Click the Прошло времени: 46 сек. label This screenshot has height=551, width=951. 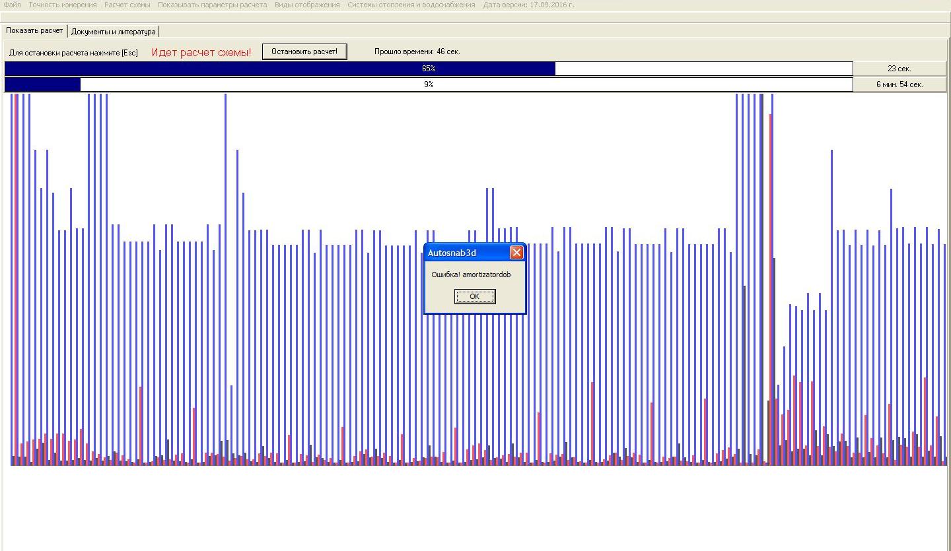tap(417, 51)
